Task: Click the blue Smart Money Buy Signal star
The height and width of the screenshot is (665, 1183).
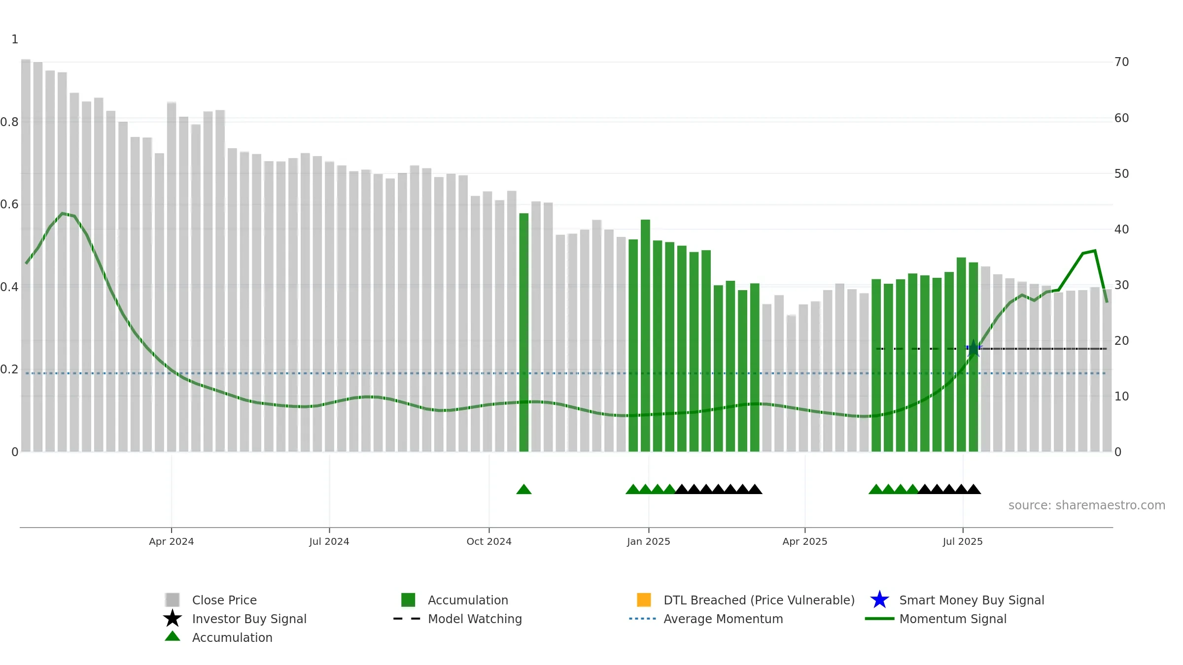Action: tap(879, 600)
